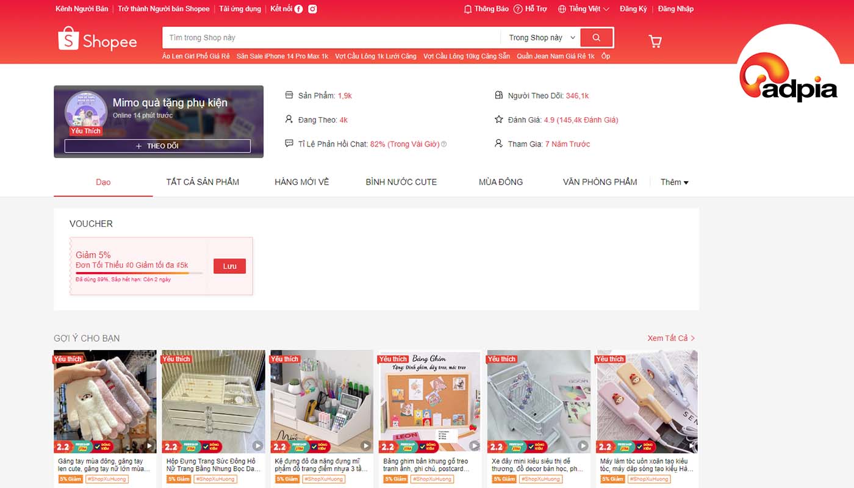This screenshot has height=488, width=854.
Task: Play video on the gloves product
Action: pyautogui.click(x=149, y=446)
